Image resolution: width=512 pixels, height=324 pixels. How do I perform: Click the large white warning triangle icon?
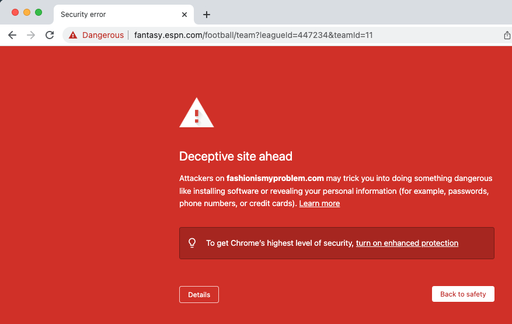click(x=197, y=113)
